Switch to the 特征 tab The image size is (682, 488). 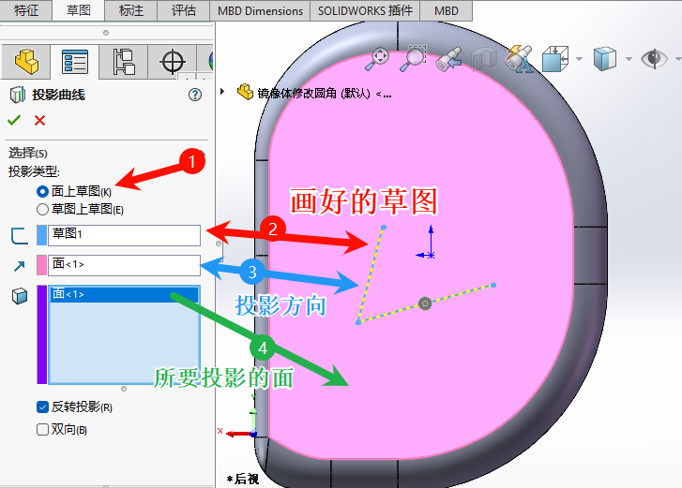pos(26,10)
